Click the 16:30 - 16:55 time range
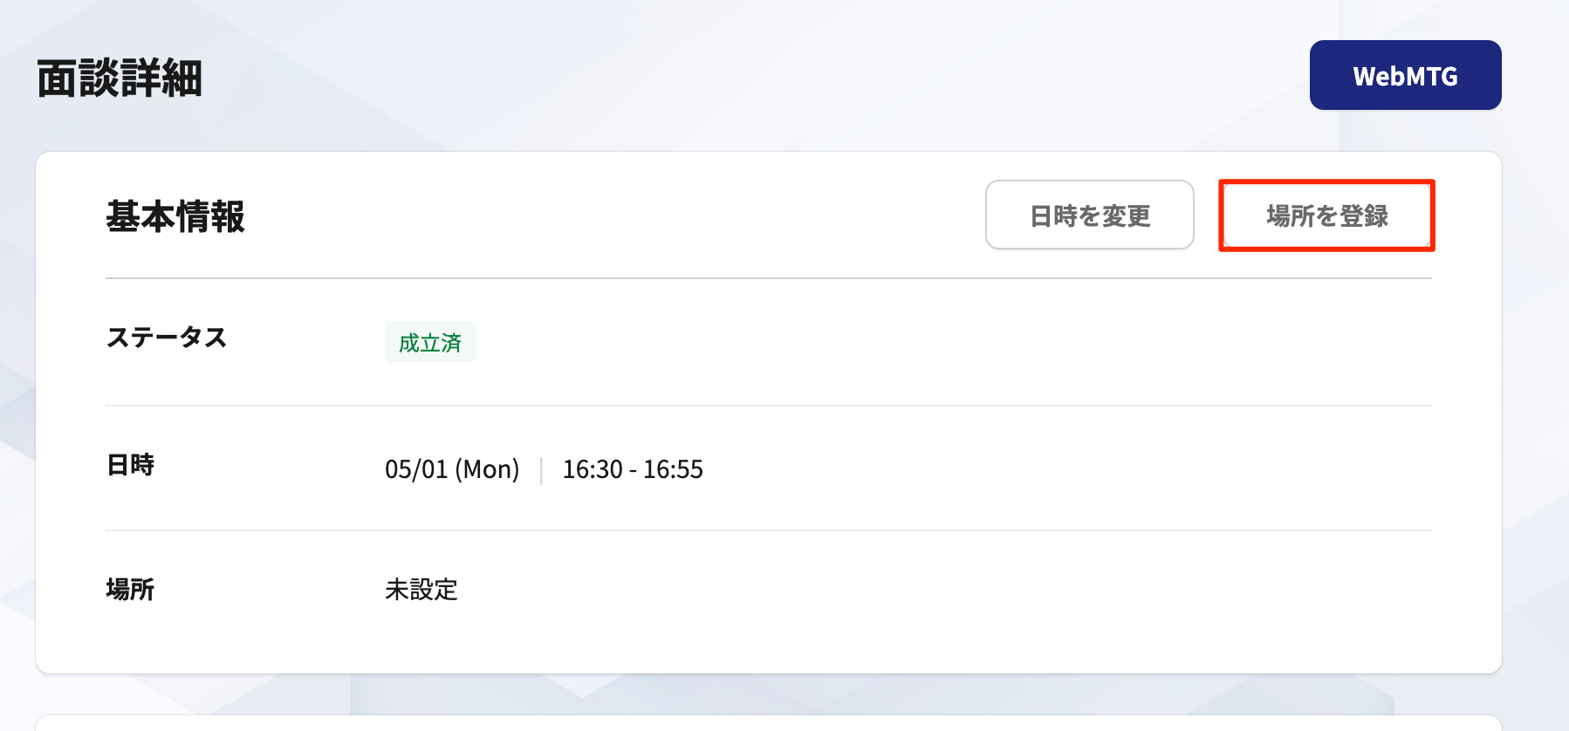 pos(633,469)
